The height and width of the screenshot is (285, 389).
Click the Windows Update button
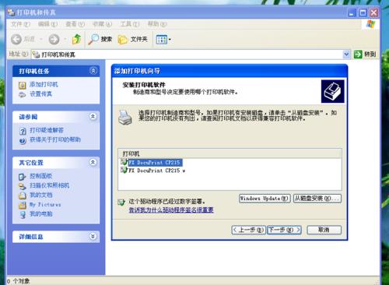tap(265, 199)
